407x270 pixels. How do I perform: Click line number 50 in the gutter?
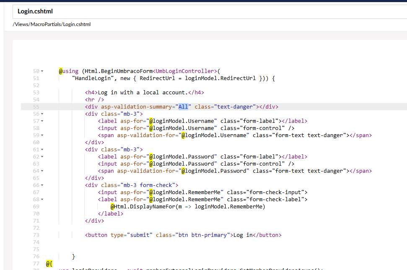tap(36, 71)
